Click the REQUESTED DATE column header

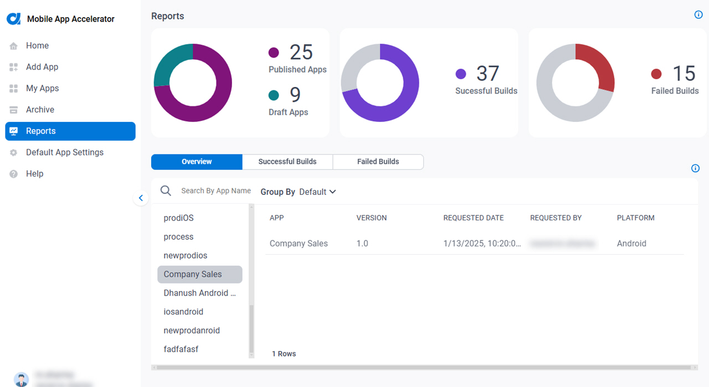tap(474, 218)
